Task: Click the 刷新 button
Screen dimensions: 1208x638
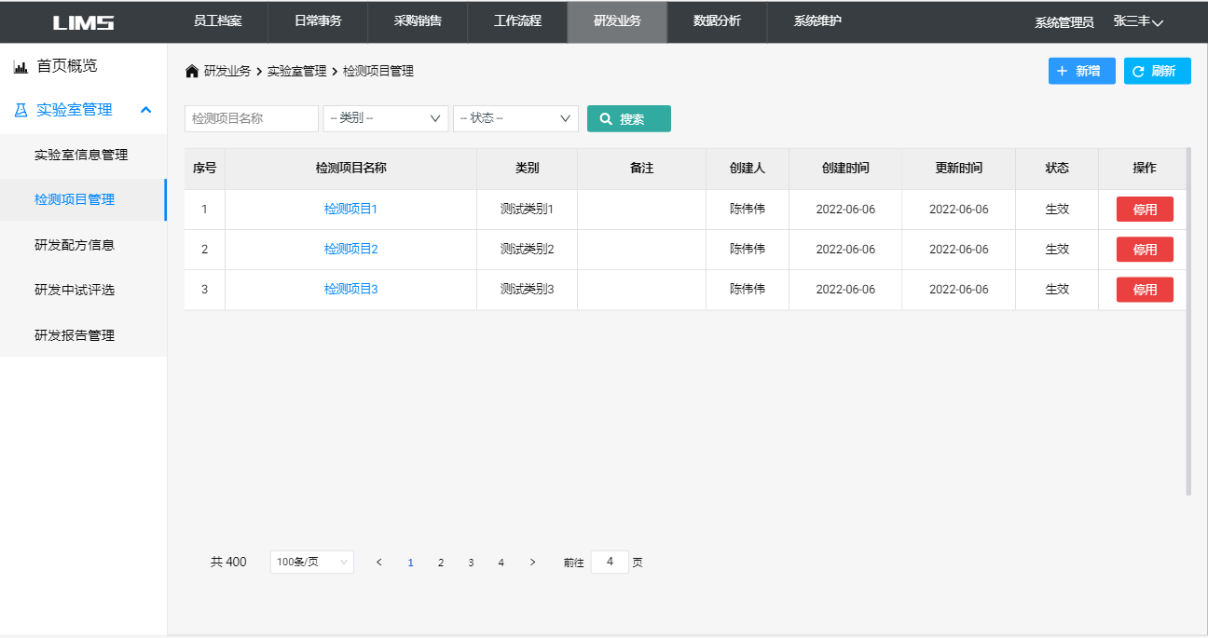Action: (x=1157, y=71)
